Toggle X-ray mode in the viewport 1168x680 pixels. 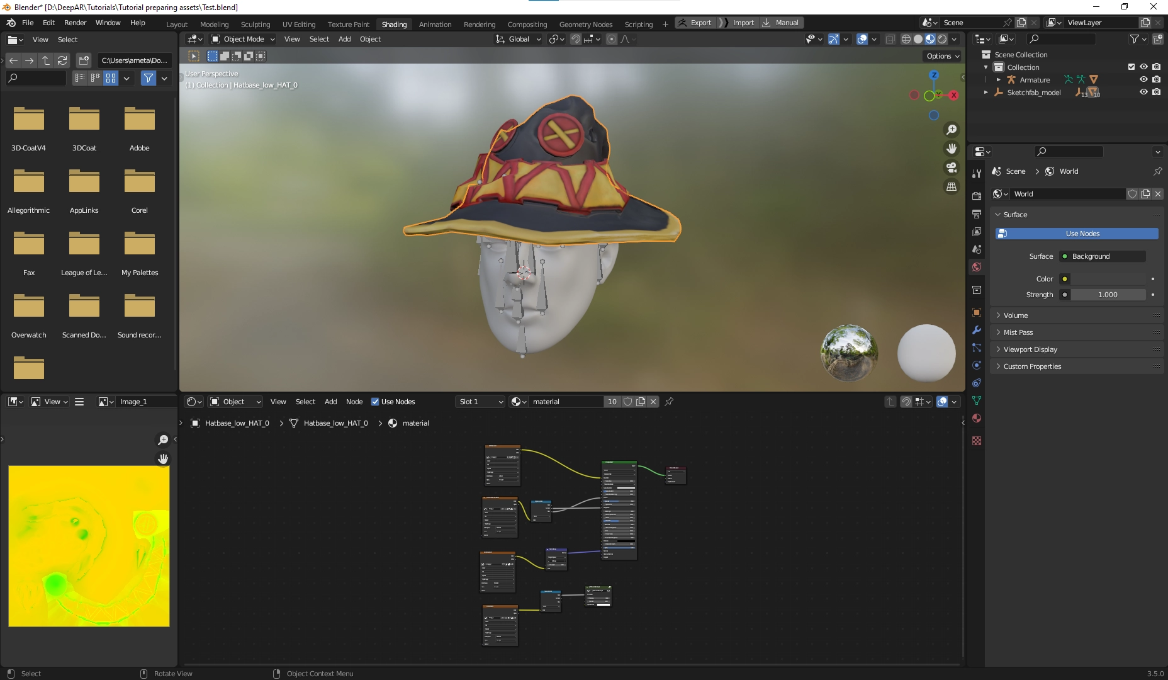click(890, 39)
